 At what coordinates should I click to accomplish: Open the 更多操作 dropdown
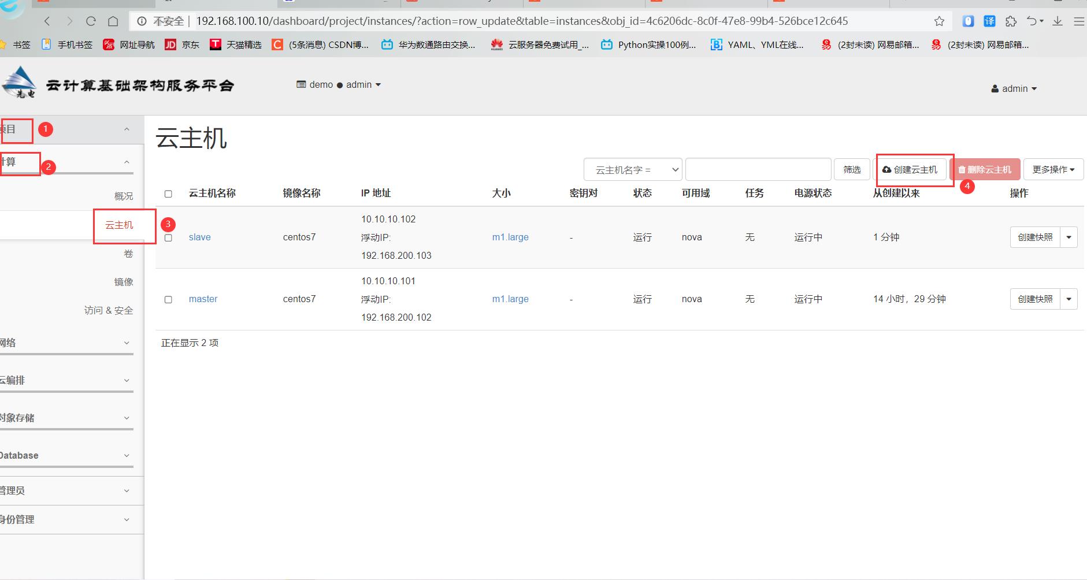[x=1053, y=170]
